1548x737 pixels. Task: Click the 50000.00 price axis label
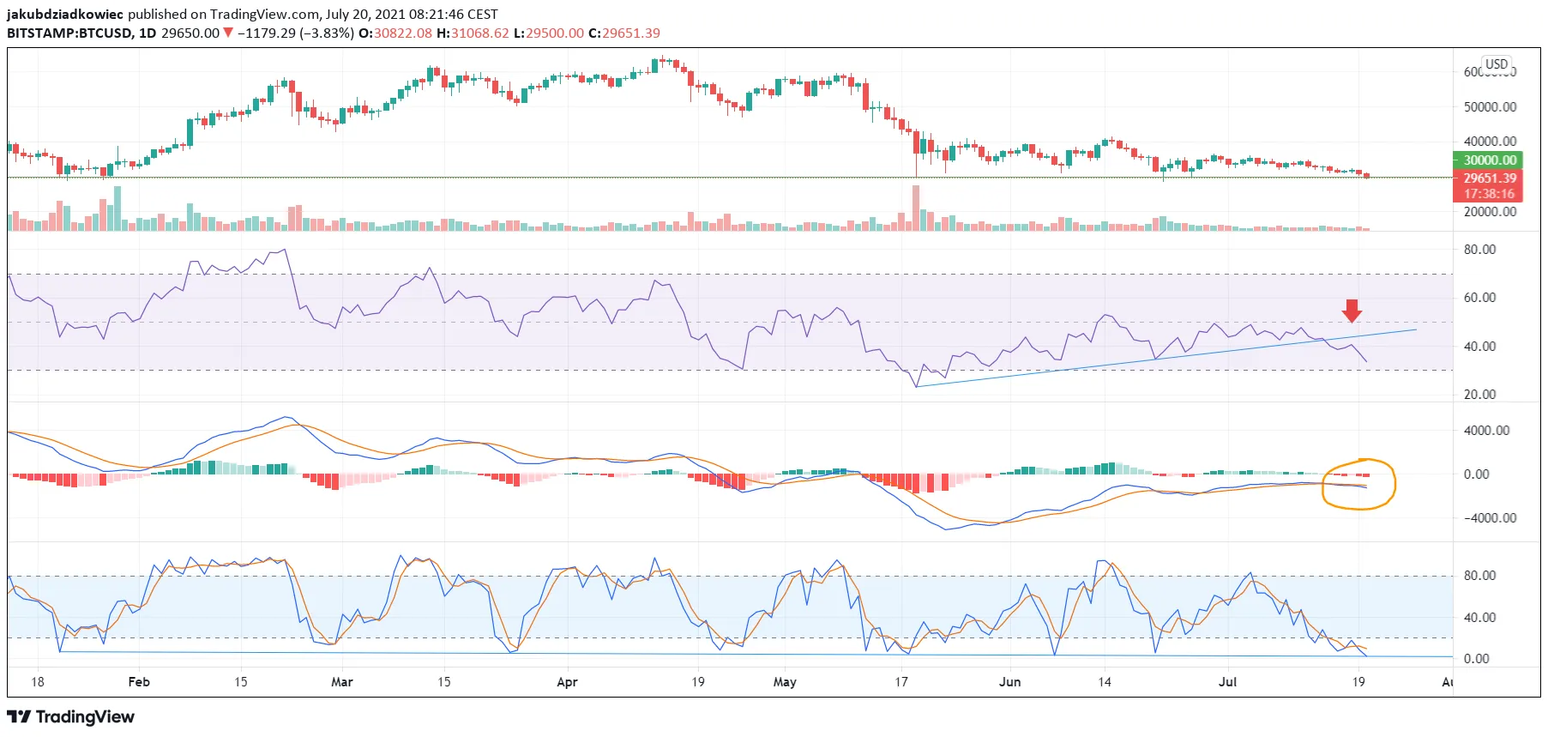(1490, 107)
